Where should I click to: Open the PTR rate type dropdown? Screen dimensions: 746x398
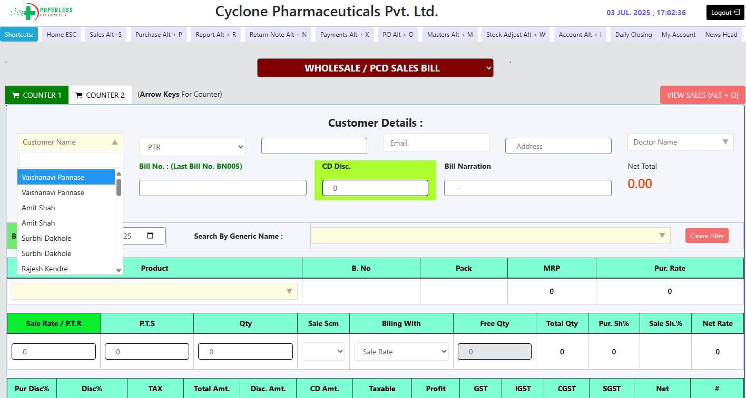[192, 147]
